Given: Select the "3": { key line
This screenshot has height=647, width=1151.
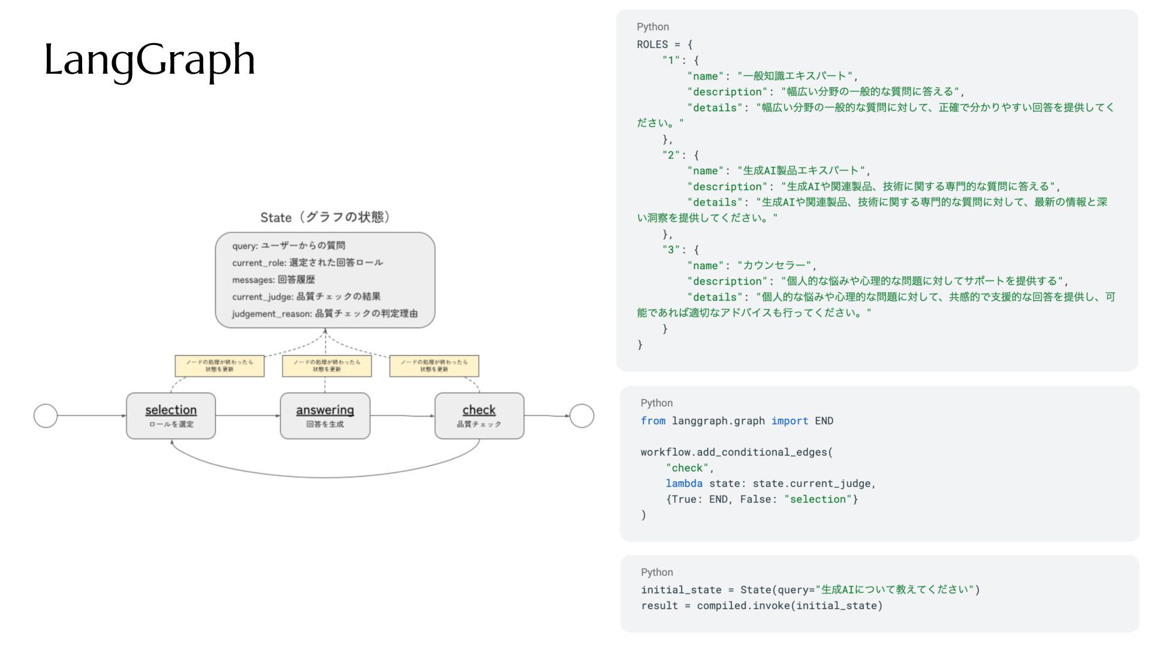Looking at the screenshot, I should point(680,249).
